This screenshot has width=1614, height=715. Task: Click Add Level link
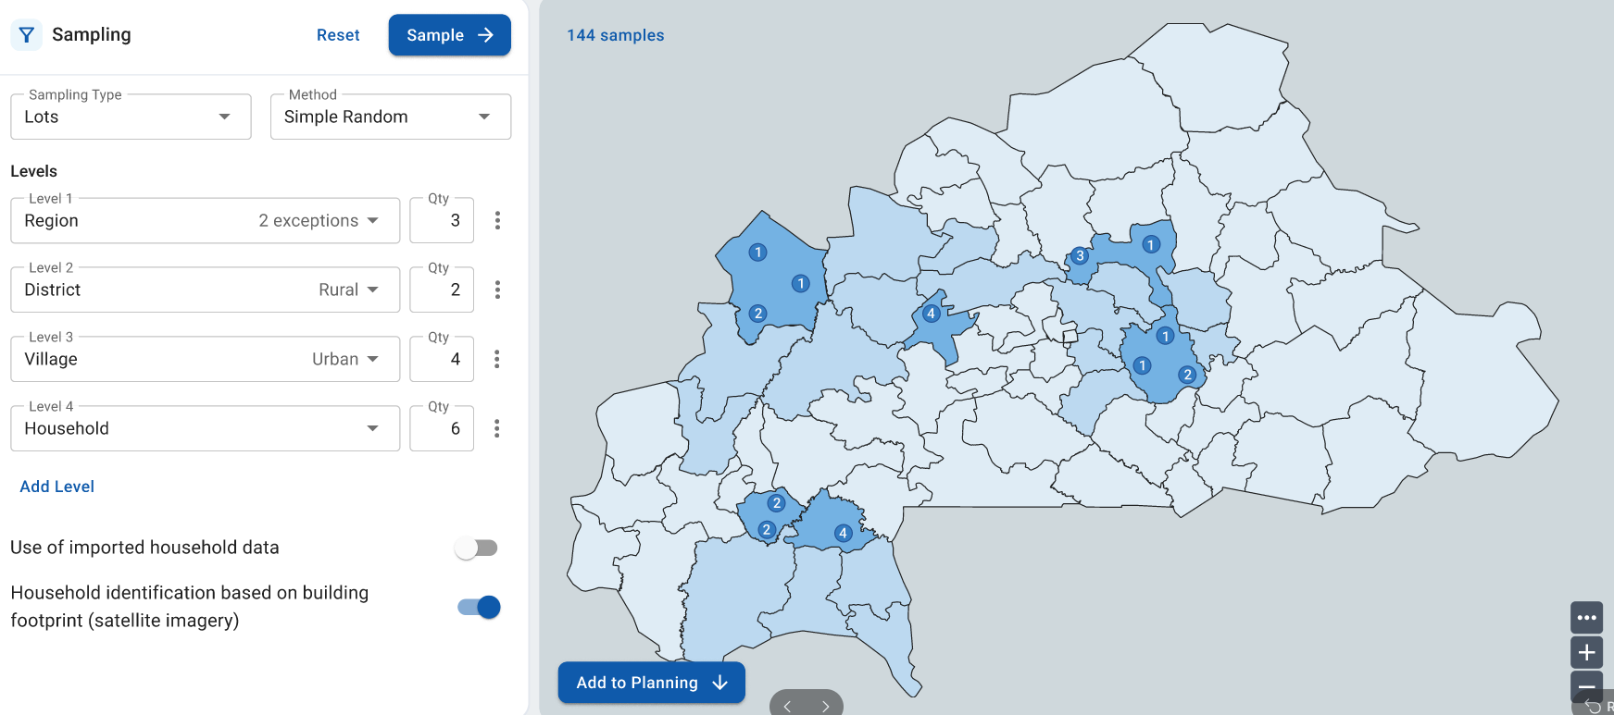point(57,487)
